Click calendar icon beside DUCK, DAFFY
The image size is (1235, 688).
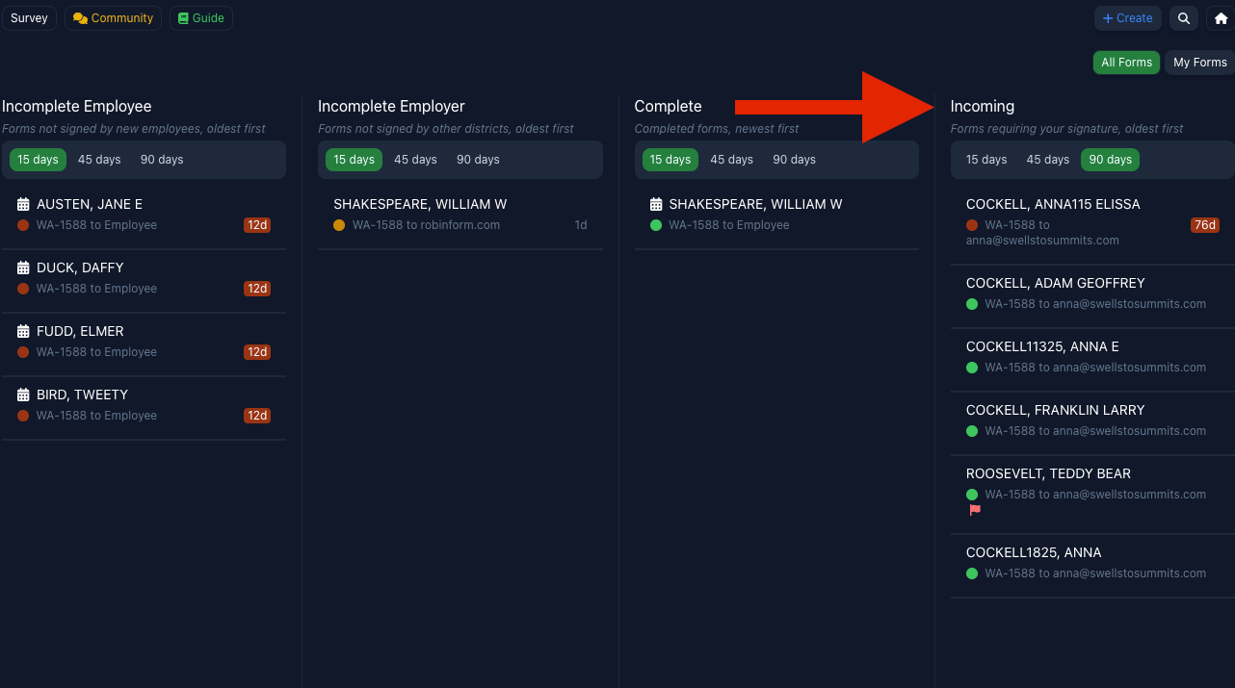(23, 268)
